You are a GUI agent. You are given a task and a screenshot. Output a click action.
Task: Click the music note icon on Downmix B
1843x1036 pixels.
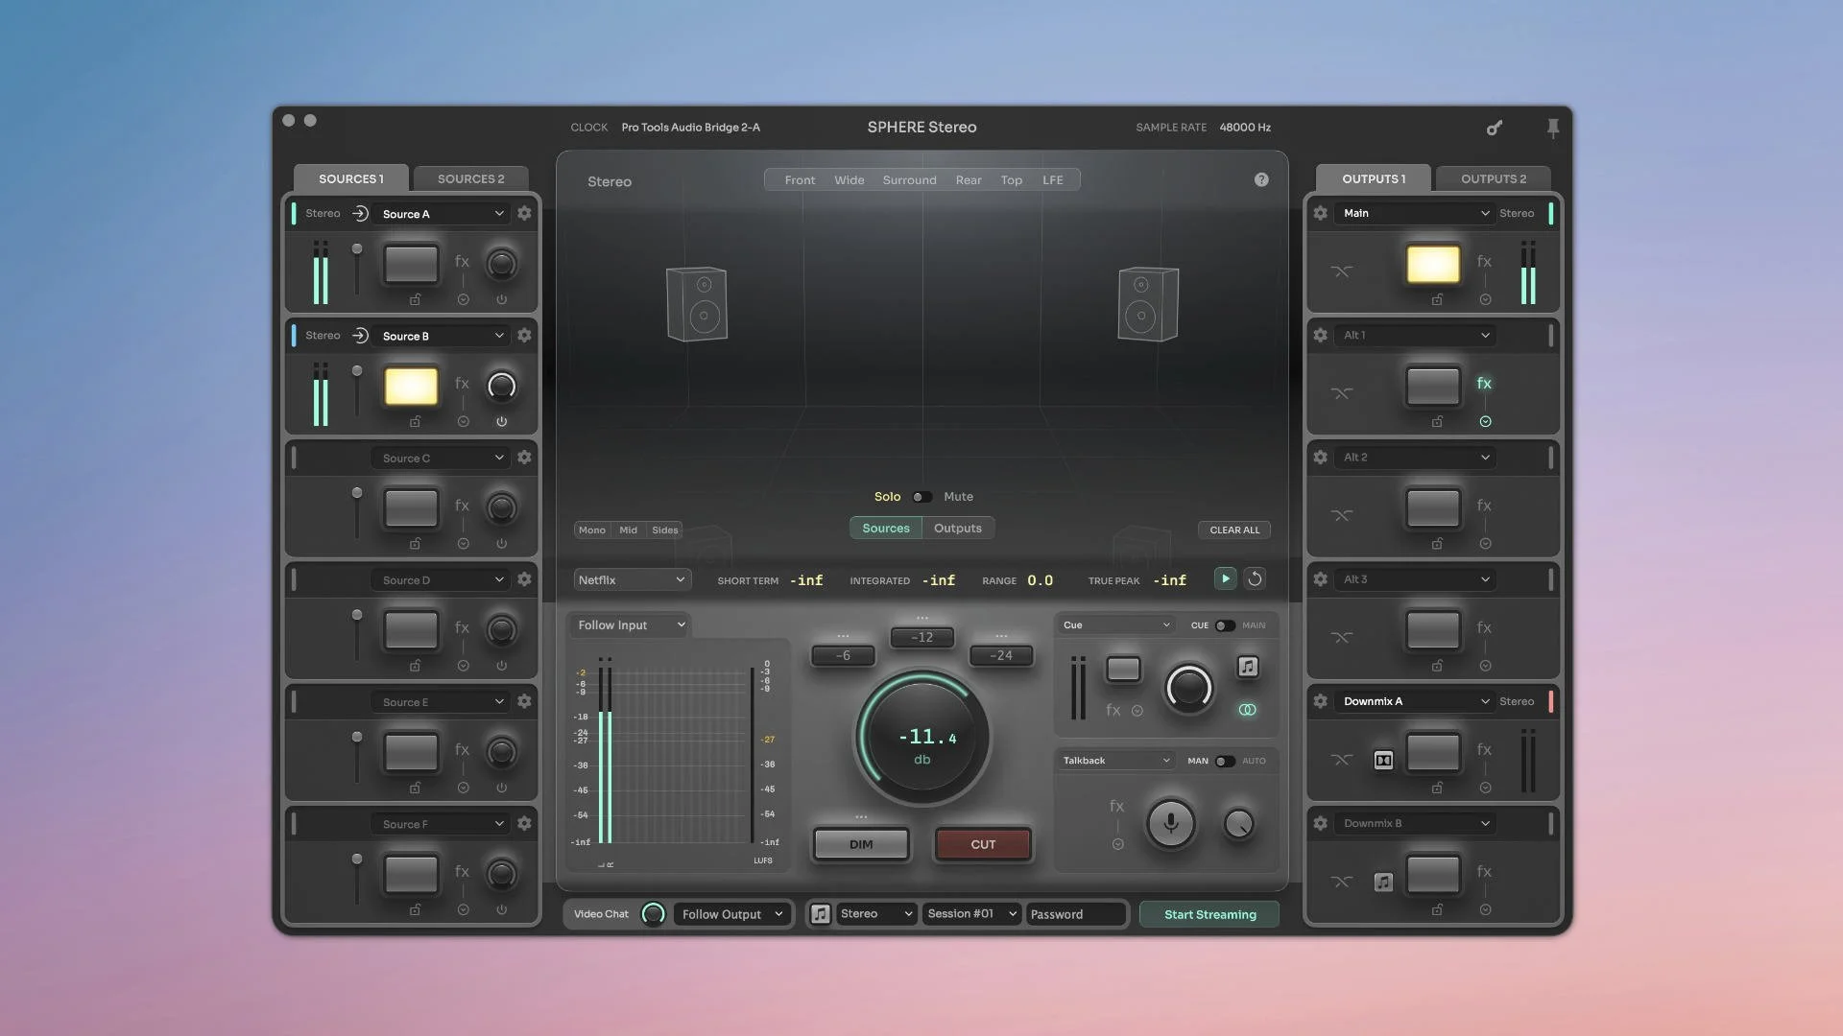tap(1383, 882)
